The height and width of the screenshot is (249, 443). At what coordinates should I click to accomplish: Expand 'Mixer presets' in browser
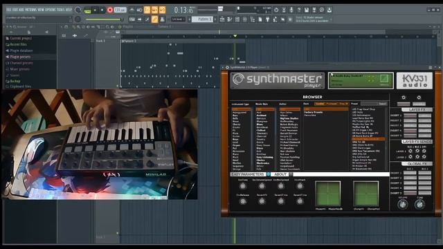[17, 69]
